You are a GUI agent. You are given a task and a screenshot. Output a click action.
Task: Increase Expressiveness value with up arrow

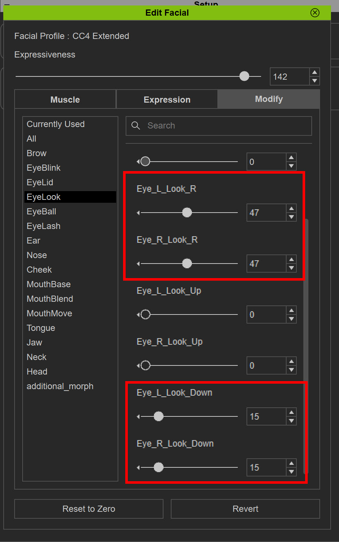coord(315,72)
